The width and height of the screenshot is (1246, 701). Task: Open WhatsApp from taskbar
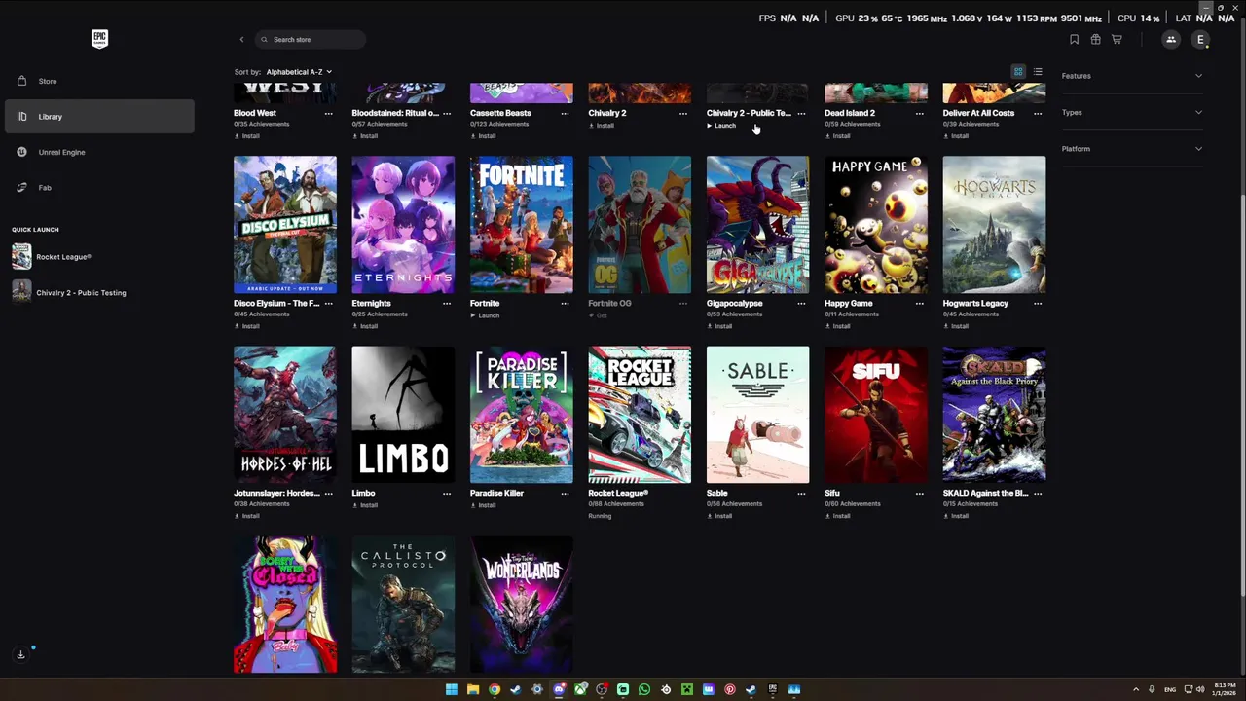click(x=644, y=690)
